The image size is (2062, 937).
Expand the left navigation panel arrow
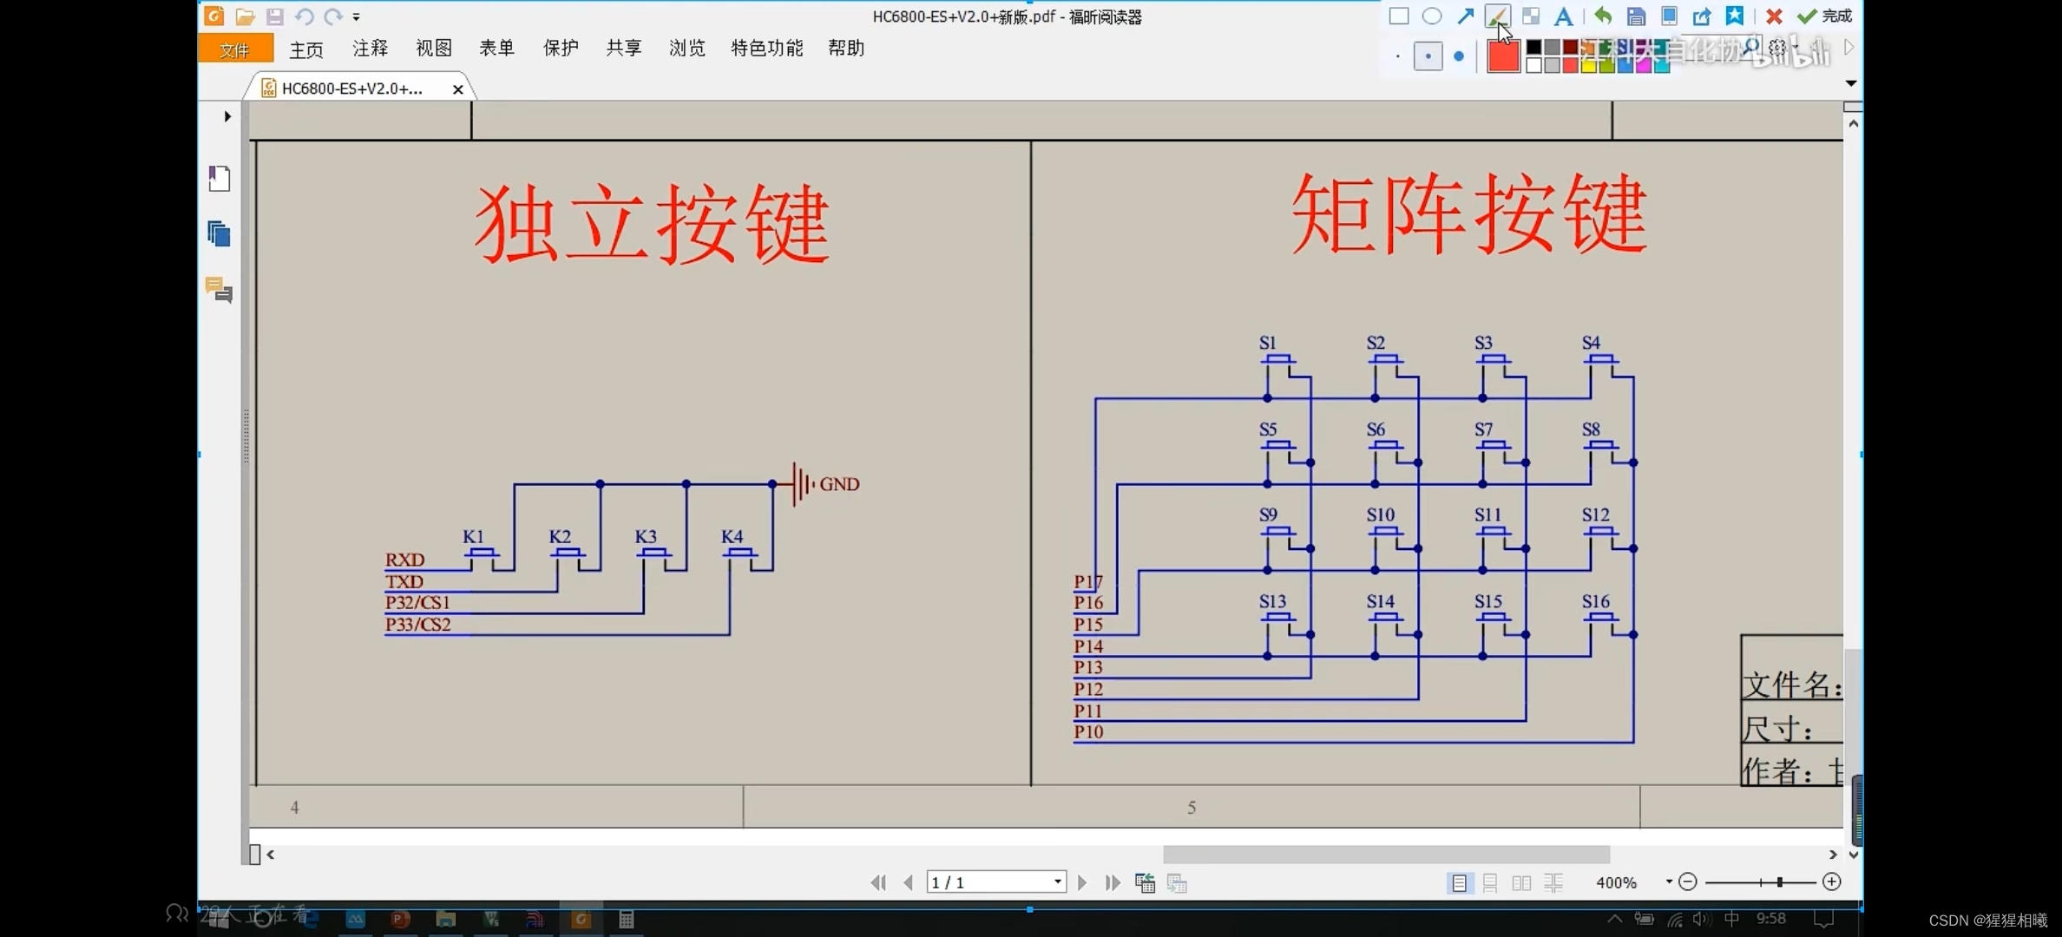click(227, 116)
